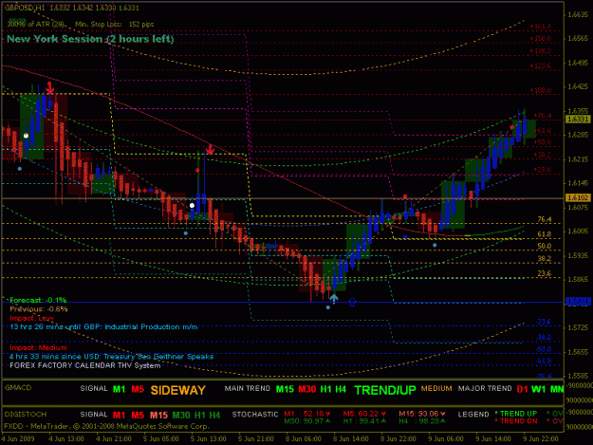The height and width of the screenshot is (445, 593).
Task: Click the TREND UP legend entry
Action: [516, 414]
